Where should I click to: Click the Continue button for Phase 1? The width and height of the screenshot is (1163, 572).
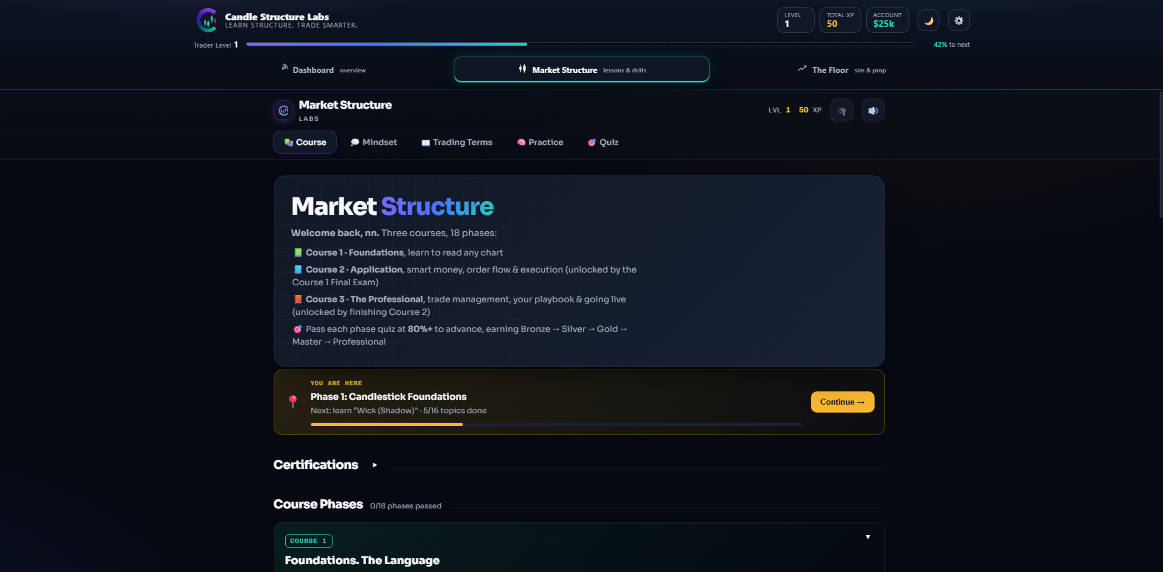tap(842, 402)
